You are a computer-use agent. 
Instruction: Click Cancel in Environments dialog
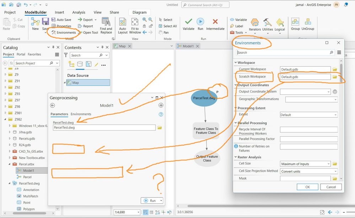(x=331, y=187)
